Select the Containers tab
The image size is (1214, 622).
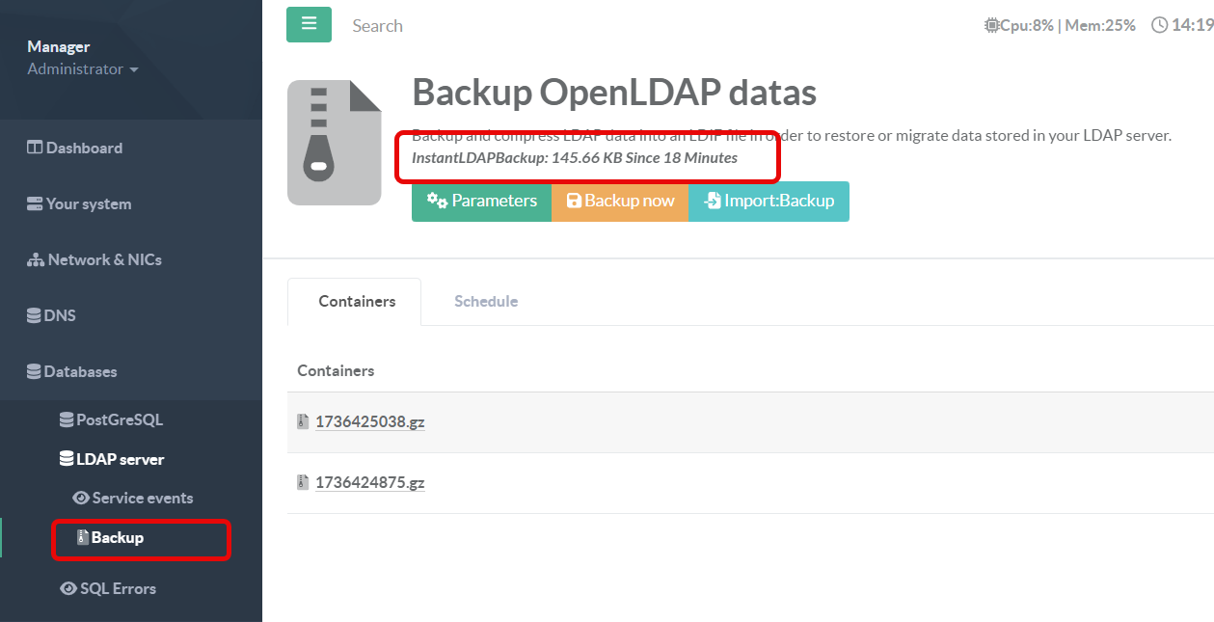pos(357,302)
